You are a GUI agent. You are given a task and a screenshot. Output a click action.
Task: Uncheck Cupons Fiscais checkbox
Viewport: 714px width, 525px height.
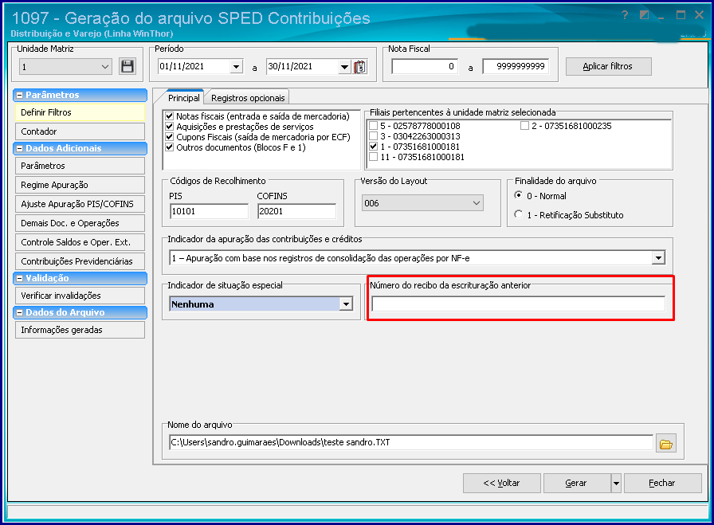click(x=169, y=137)
